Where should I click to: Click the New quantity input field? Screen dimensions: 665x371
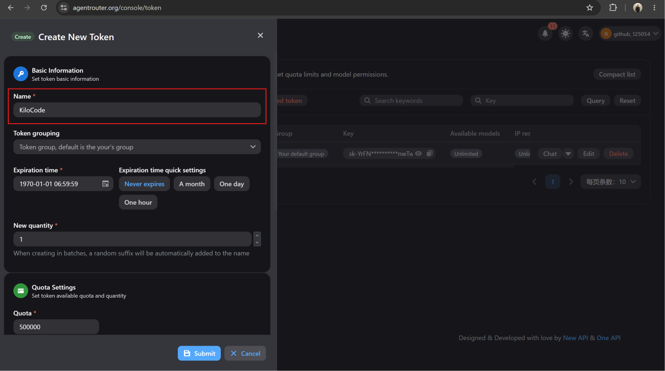[x=133, y=239]
